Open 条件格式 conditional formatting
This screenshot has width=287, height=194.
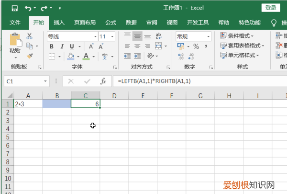coord(237,36)
